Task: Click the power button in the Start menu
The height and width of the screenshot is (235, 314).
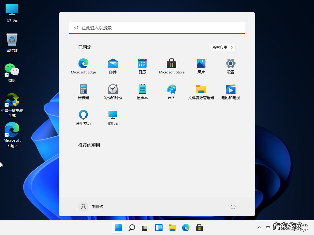Action: click(x=233, y=207)
